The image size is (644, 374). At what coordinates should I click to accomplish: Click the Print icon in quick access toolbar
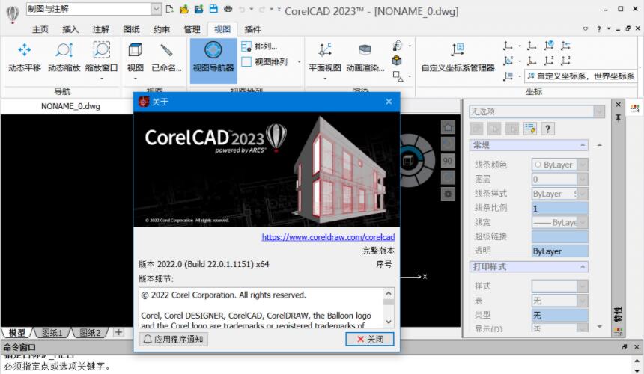(x=228, y=9)
